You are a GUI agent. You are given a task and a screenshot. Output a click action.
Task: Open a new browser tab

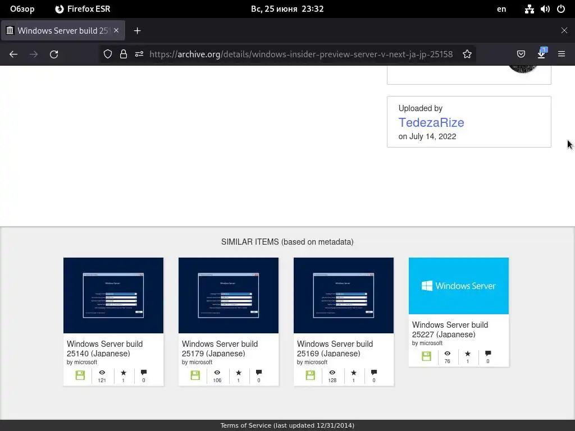[x=137, y=31]
